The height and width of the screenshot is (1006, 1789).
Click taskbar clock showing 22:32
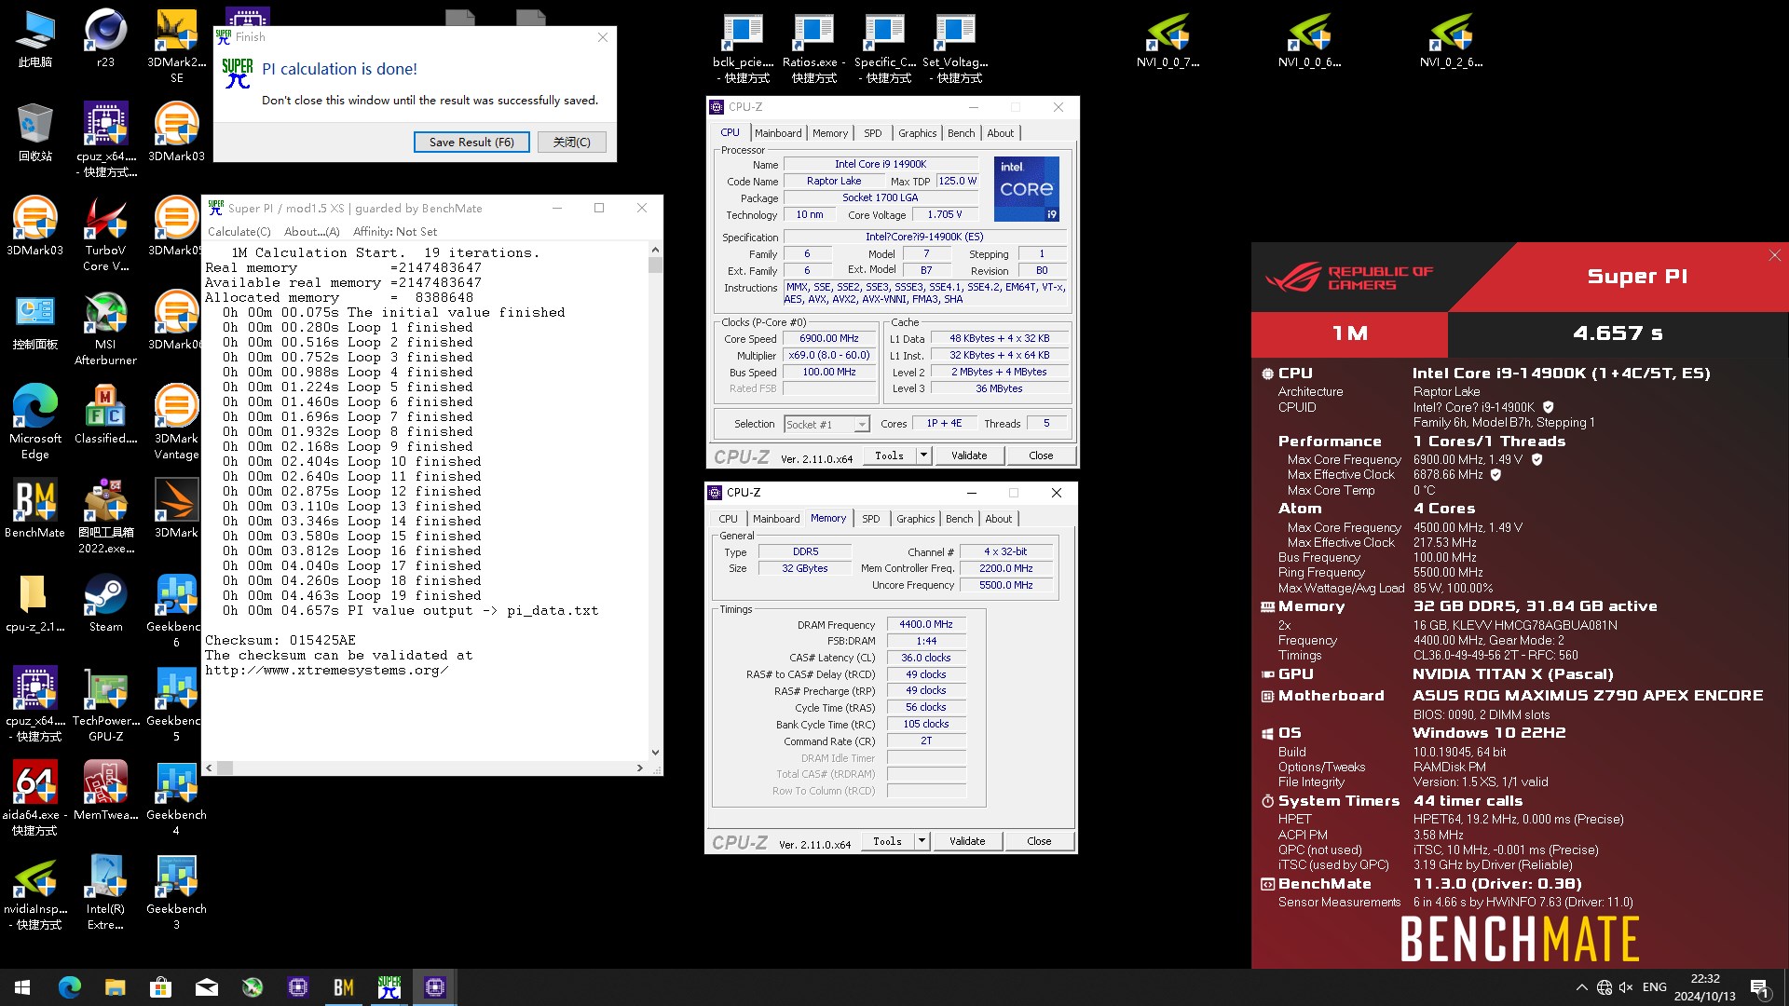point(1704,987)
